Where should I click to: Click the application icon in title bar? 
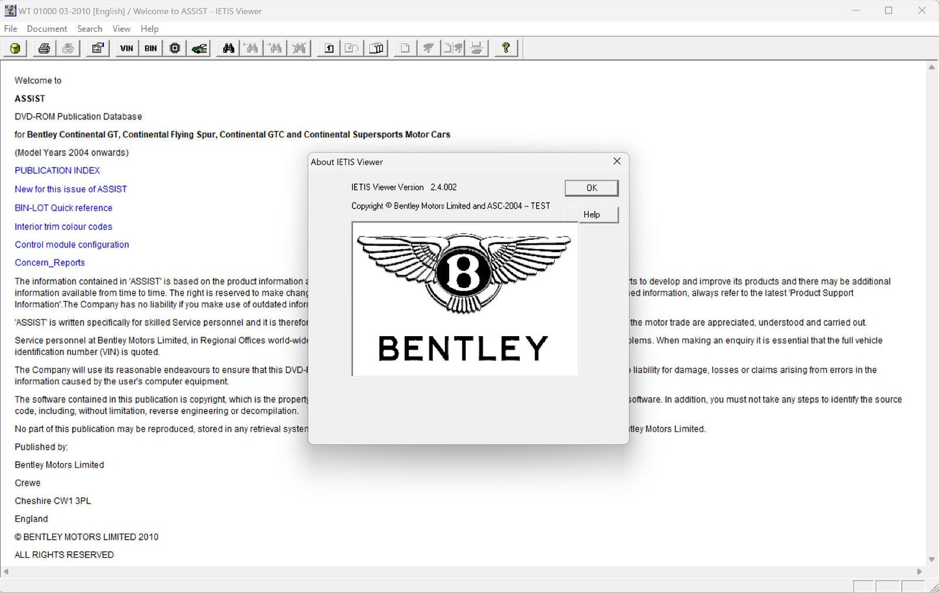10,10
